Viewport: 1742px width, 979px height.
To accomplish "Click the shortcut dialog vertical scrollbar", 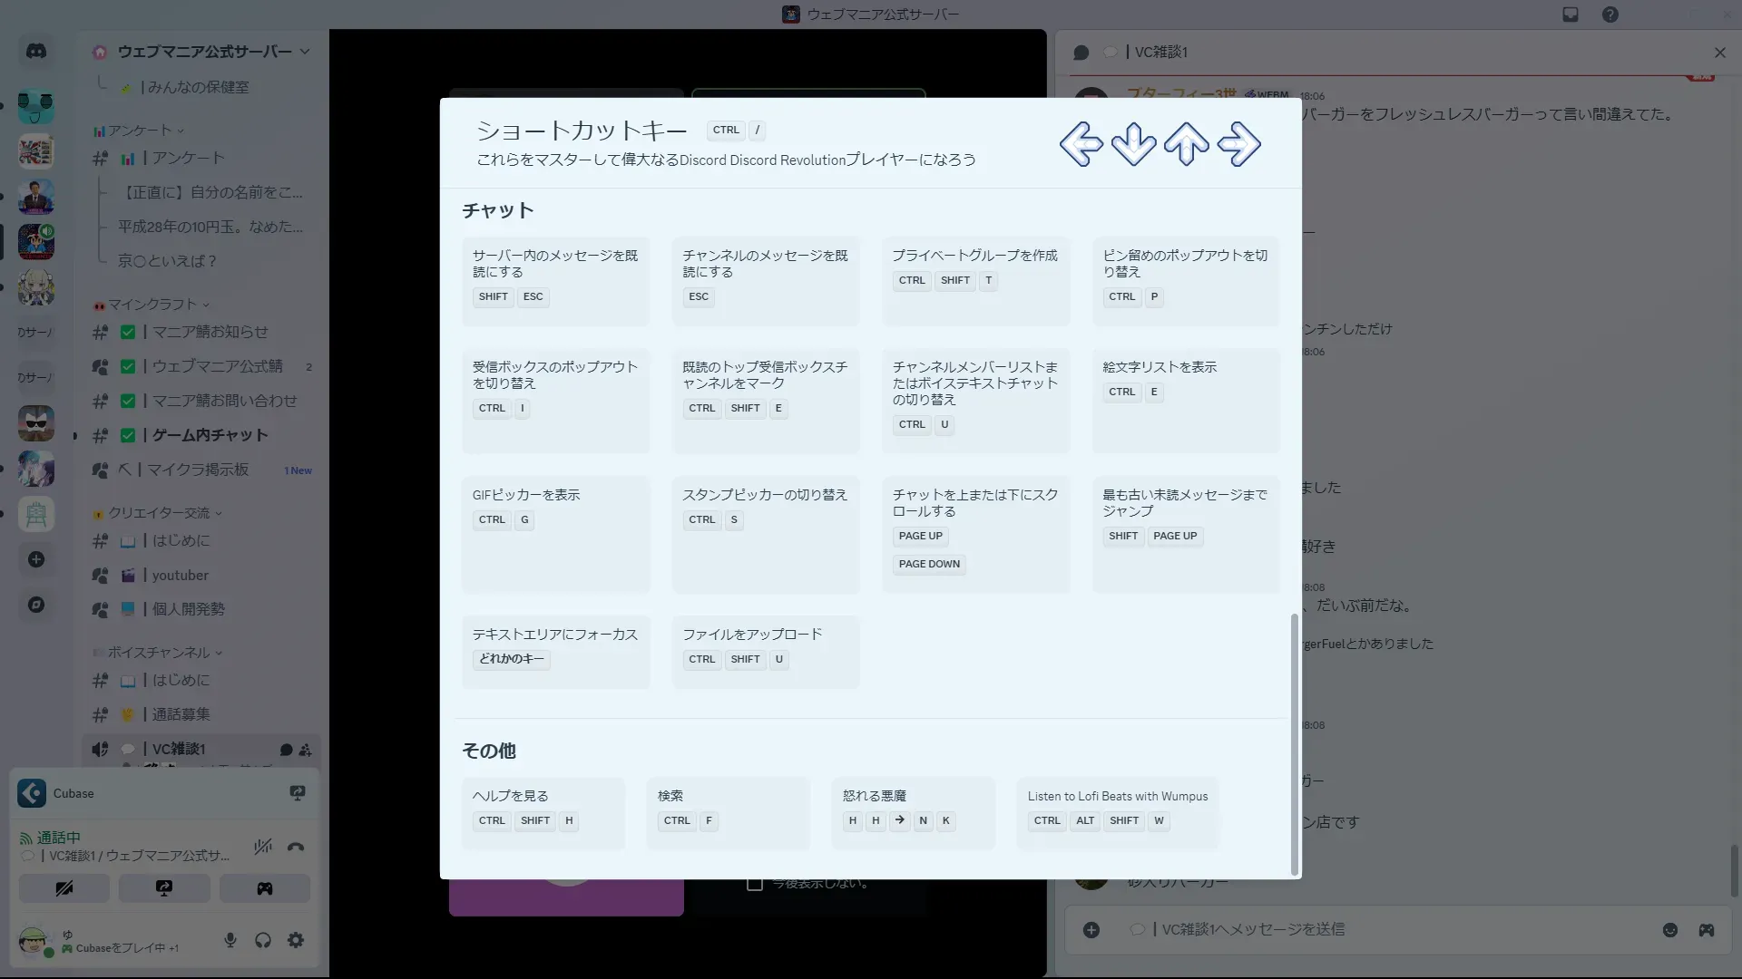I will 1294,743.
